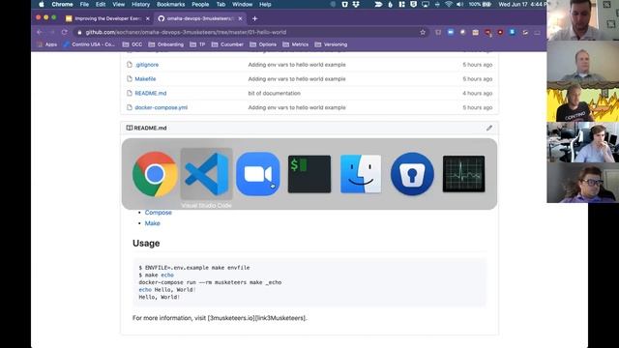Click the battery status indicator
619x348 pixels.
(480, 4)
